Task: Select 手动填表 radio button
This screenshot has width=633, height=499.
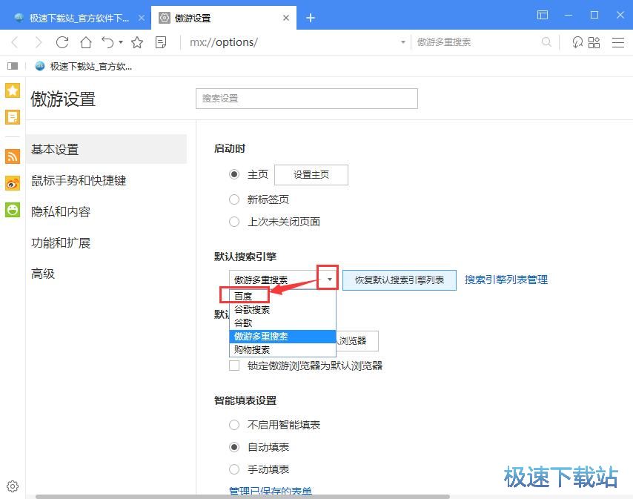Action: pyautogui.click(x=234, y=469)
